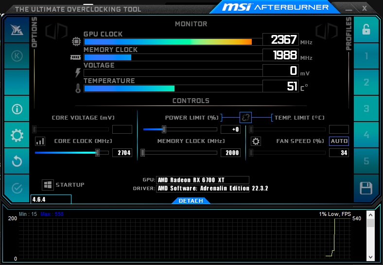This screenshot has height=265, width=383.
Task: Open the voltage/frequency curve editor icon
Action: pyautogui.click(x=40, y=141)
